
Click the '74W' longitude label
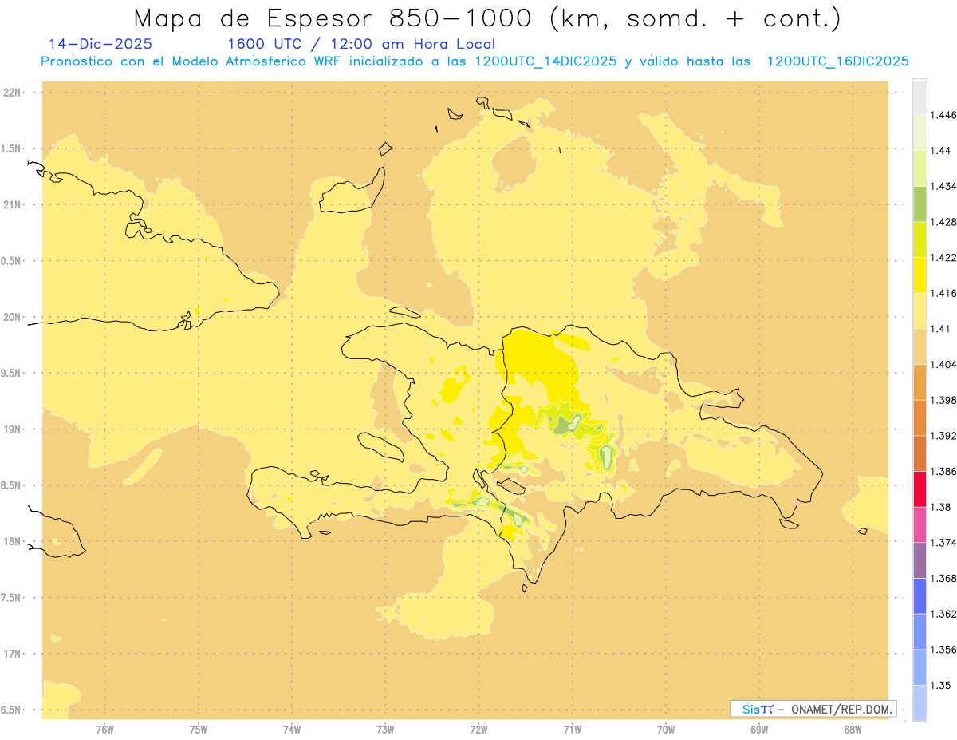point(292,730)
